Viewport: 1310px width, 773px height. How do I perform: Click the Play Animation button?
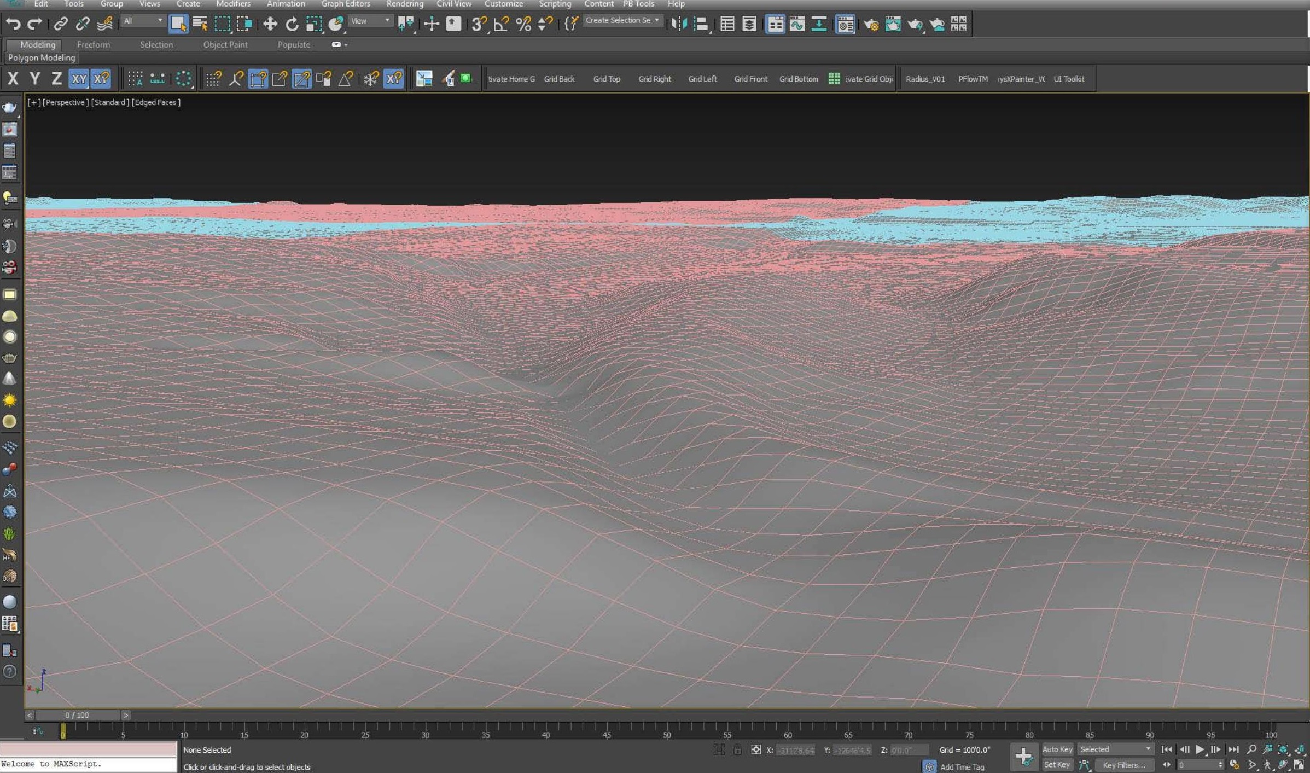pos(1200,749)
